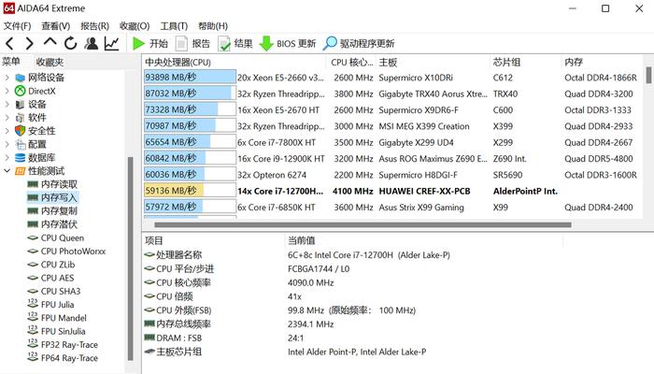Click the horizontal scrollbar under results

(x=363, y=225)
